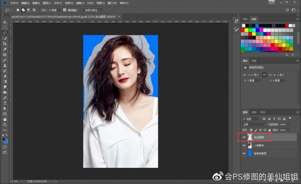Image resolution: width=301 pixels, height=184 pixels.
Task: Open the 图像 (Image) menu
Action: (x=35, y=3)
